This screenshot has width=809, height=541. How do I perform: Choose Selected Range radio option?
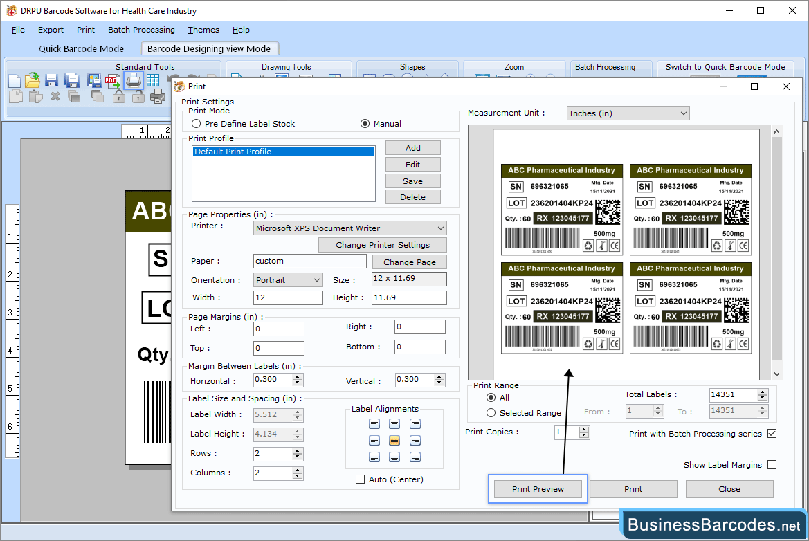(491, 413)
